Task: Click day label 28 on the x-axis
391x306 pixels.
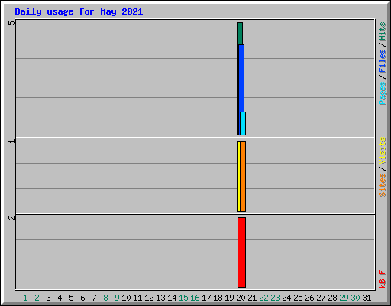Action: tap(332, 298)
